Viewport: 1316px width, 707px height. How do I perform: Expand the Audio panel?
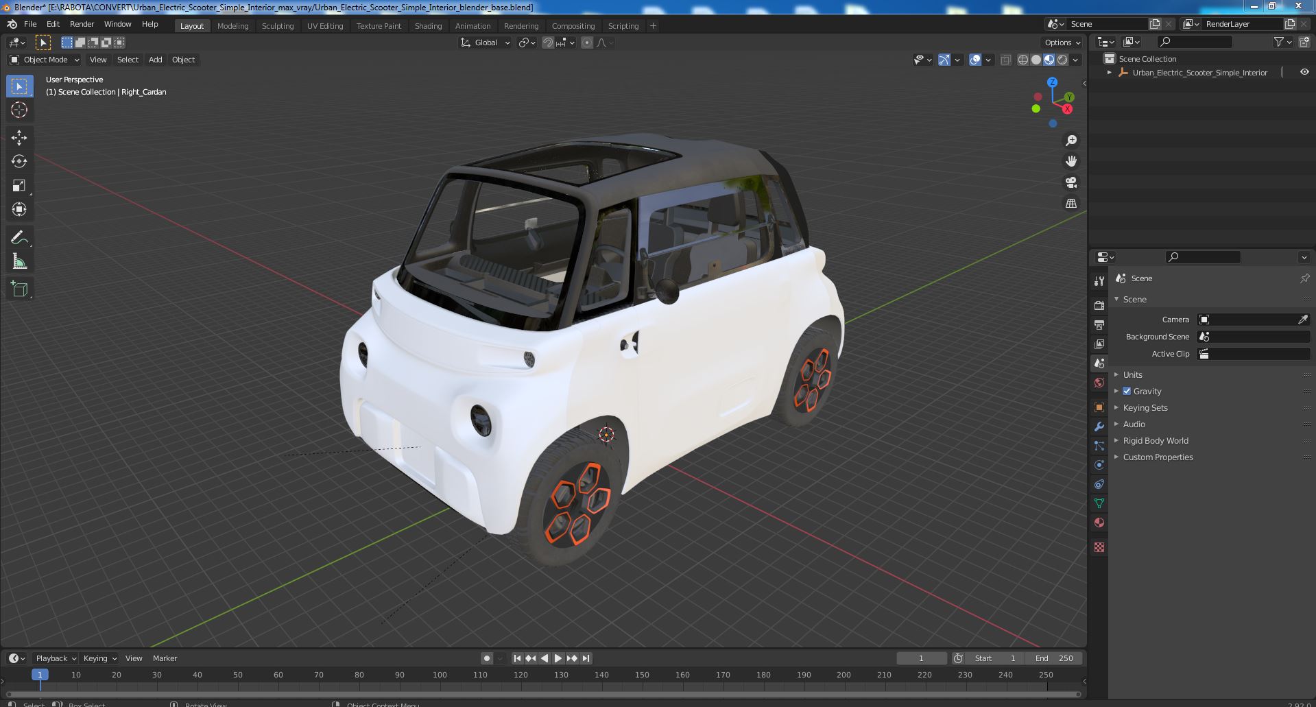coord(1134,424)
